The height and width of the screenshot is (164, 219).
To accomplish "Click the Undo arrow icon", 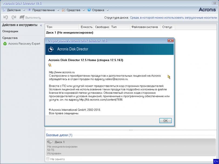I will (x=5, y=18).
